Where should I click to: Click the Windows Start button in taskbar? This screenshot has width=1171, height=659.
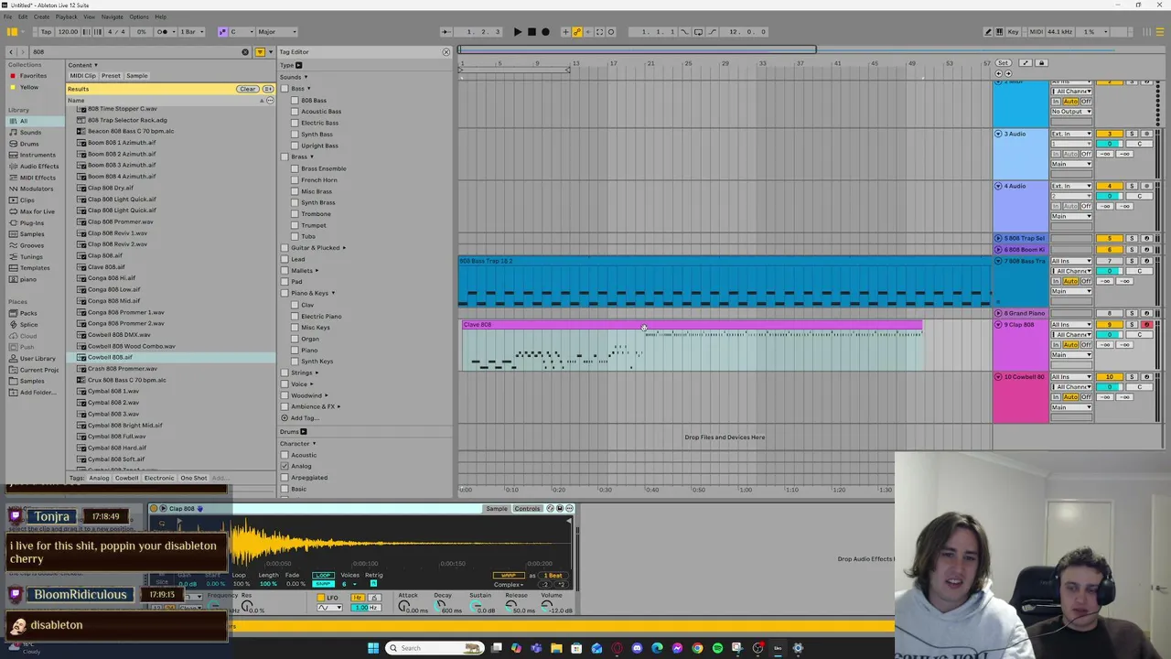point(373,648)
